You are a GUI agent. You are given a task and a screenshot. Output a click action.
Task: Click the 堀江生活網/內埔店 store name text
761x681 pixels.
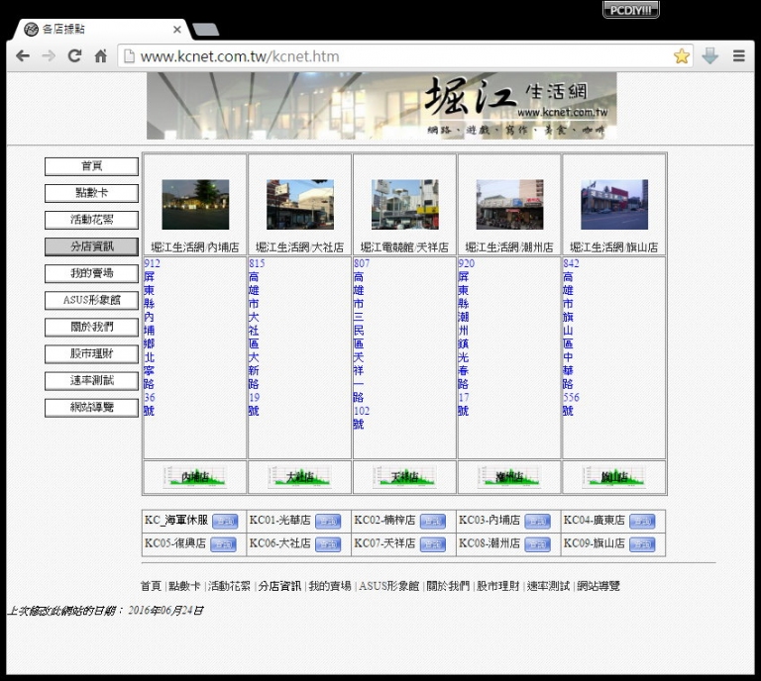195,247
